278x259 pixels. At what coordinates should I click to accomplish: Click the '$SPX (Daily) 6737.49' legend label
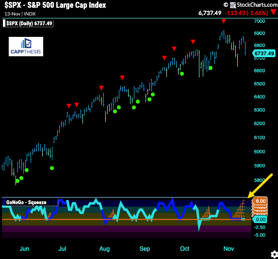(29, 23)
